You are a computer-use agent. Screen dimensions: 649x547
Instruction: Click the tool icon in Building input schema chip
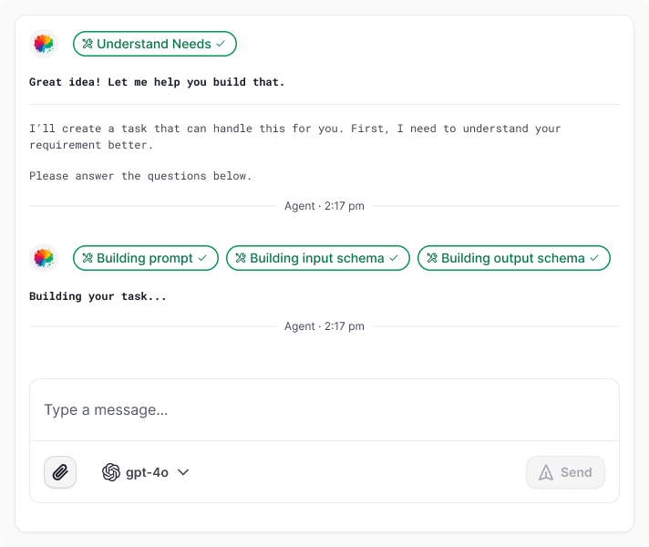pos(241,258)
